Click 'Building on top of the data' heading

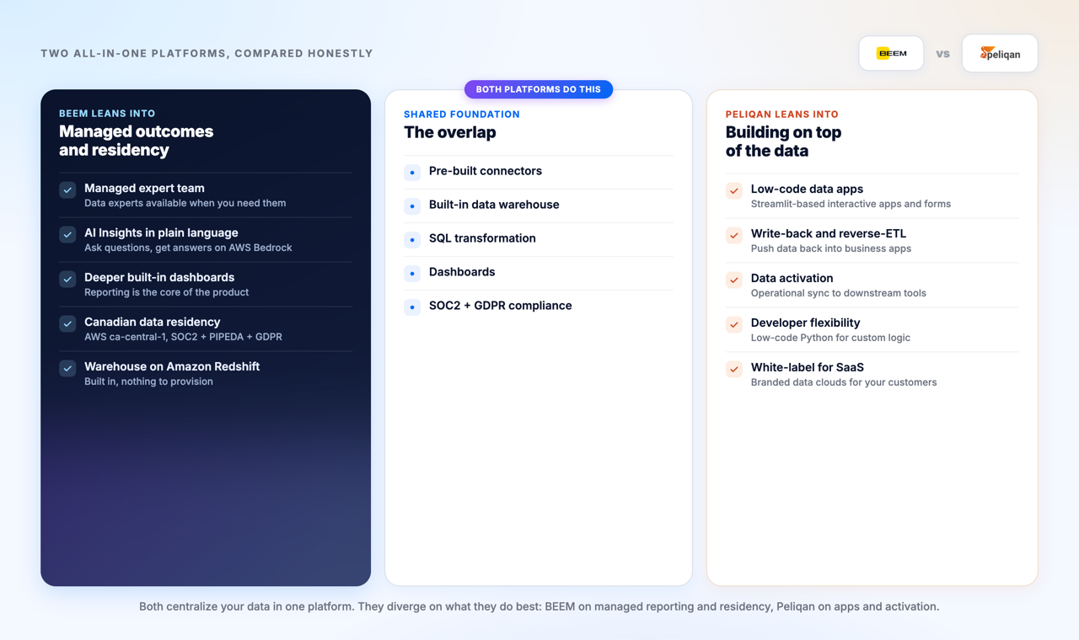pyautogui.click(x=783, y=141)
